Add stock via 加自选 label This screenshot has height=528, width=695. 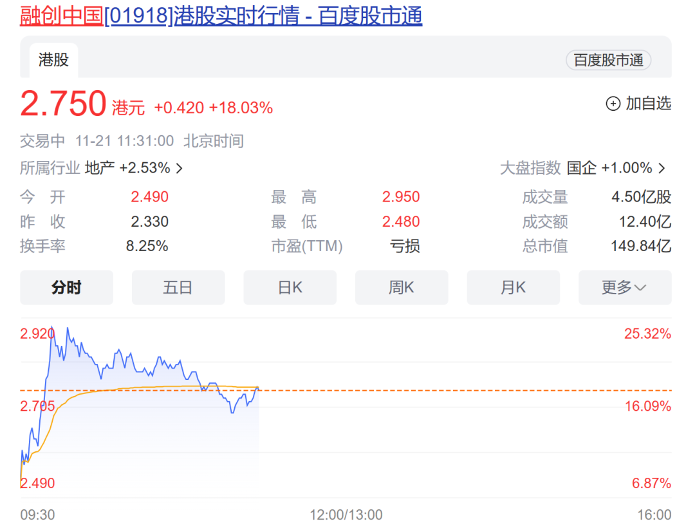tap(649, 104)
